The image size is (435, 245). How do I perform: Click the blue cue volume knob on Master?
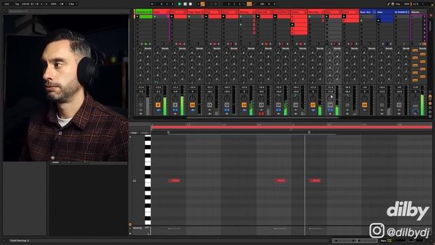pos(415,112)
